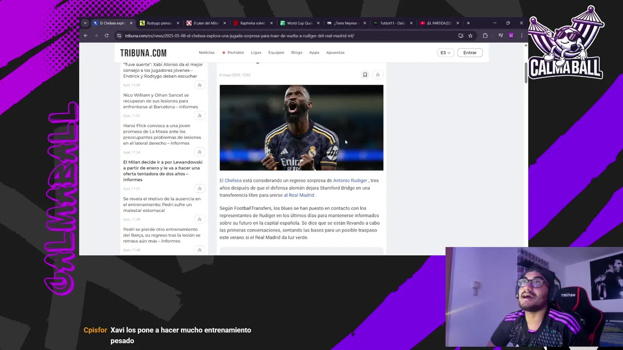Screen dimensions: 623x350
Task: Open the Milan por Lewandowski news item
Action: coord(163,171)
